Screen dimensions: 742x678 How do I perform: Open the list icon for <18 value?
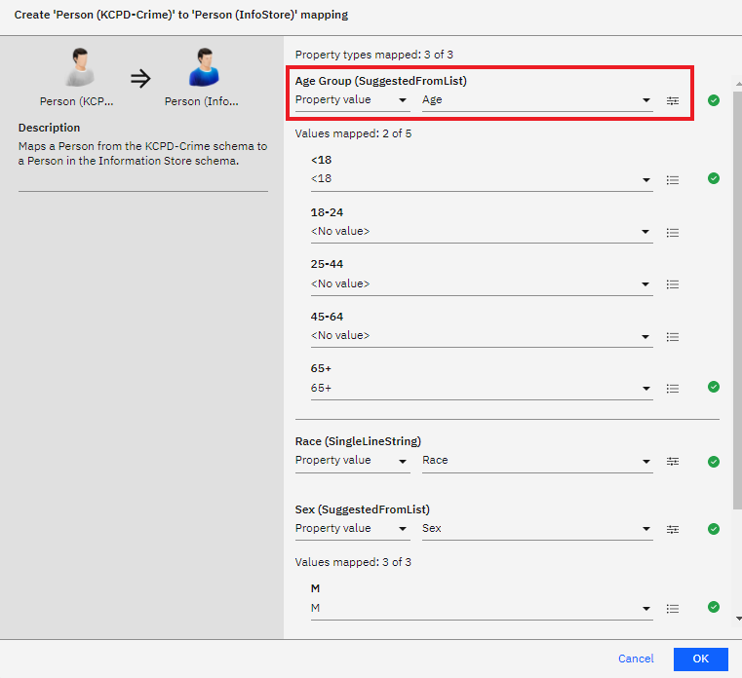point(673,180)
